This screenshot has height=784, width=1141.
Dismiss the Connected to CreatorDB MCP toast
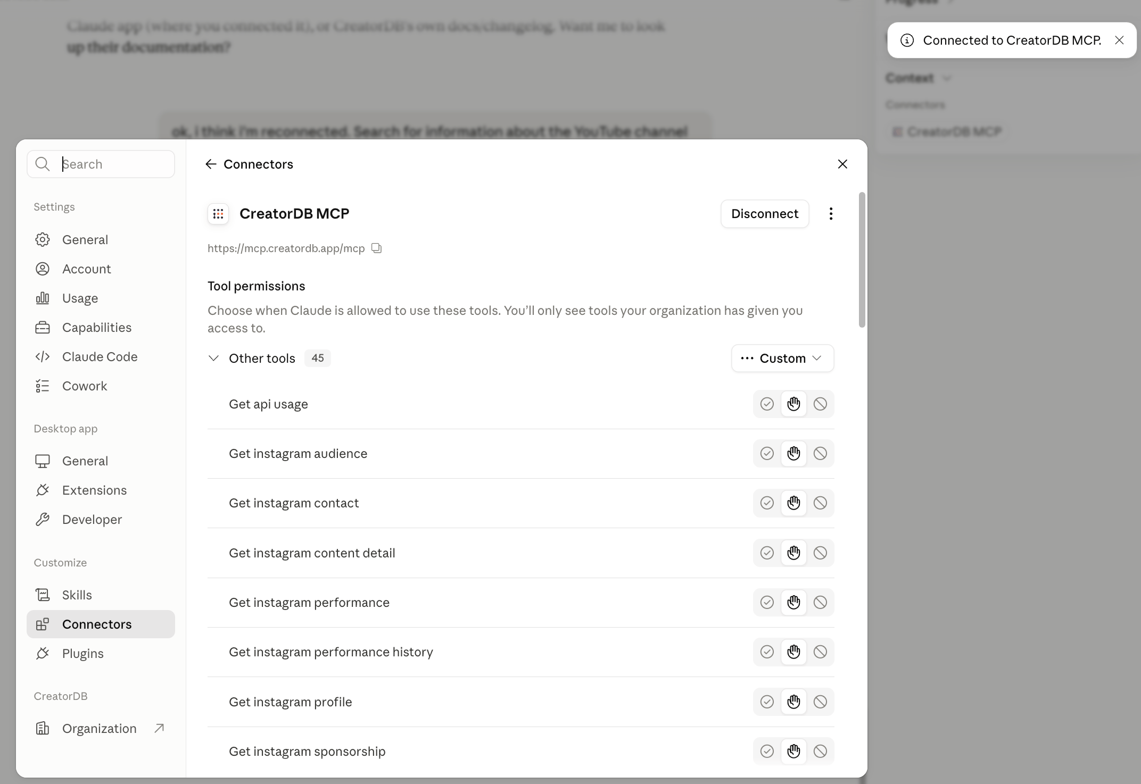[1119, 40]
